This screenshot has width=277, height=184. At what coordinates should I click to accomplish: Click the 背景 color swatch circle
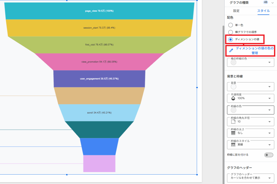coord(233,87)
